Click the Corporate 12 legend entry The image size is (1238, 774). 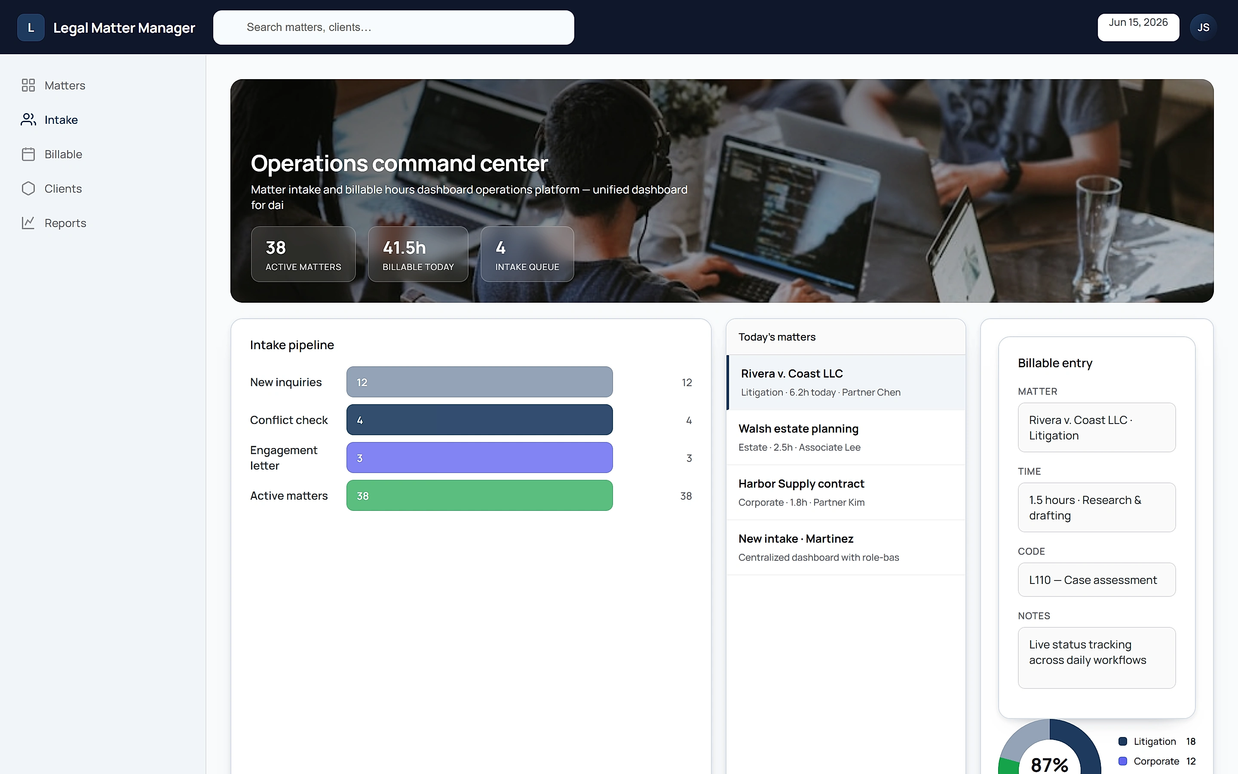(x=1157, y=761)
